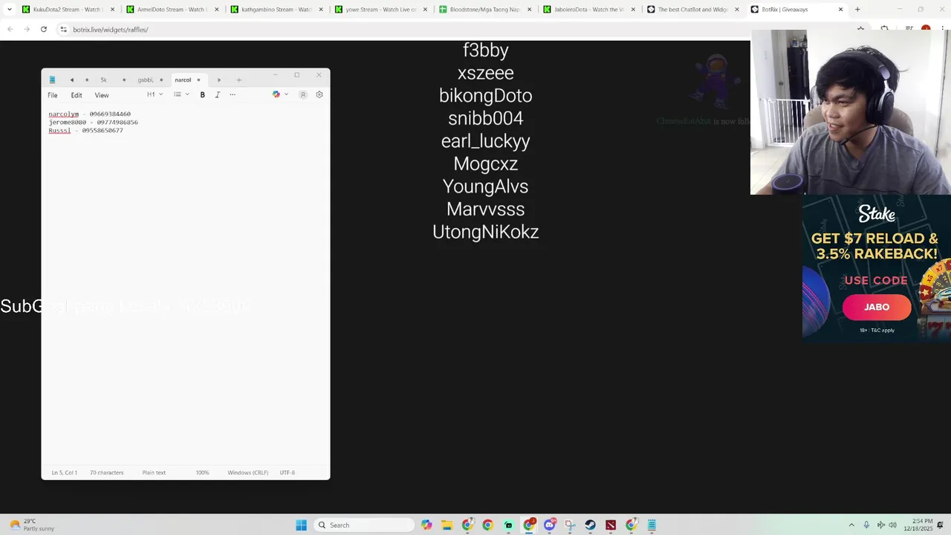
Task: Click the Notepad app icon in title bar
Action: [52, 80]
